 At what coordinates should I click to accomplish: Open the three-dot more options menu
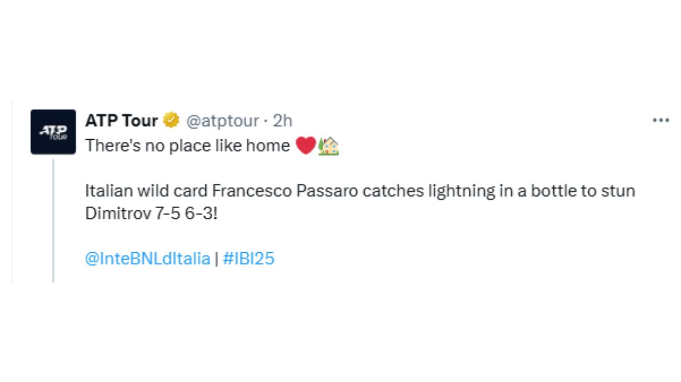click(661, 120)
